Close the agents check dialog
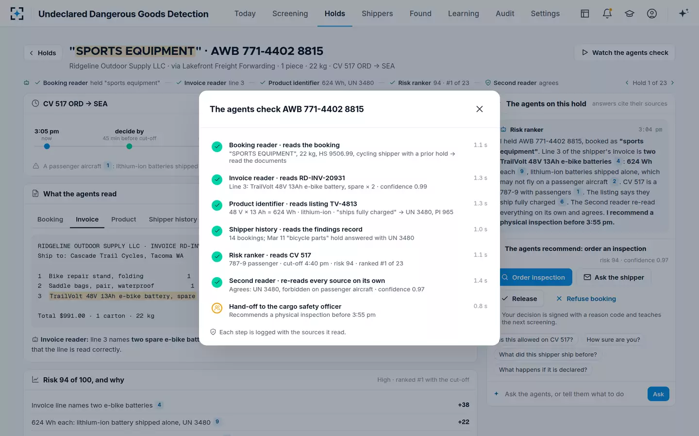The height and width of the screenshot is (436, 699). pos(480,109)
